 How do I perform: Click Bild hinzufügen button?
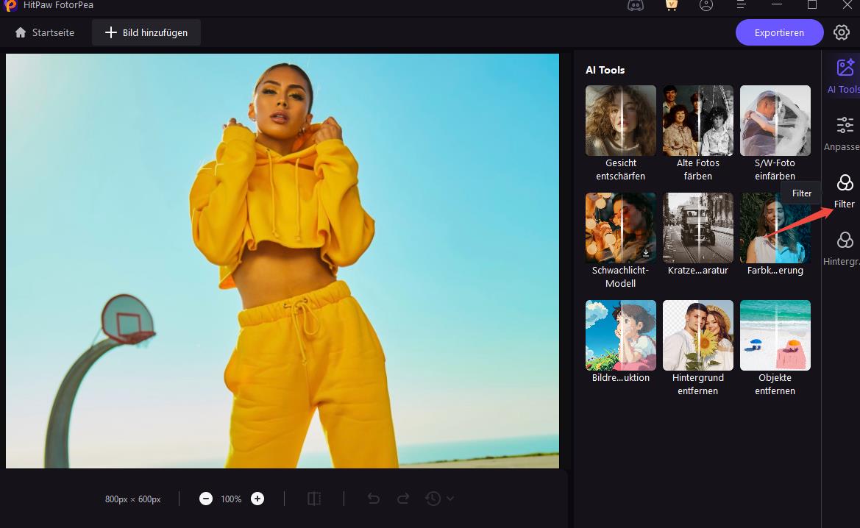(146, 32)
